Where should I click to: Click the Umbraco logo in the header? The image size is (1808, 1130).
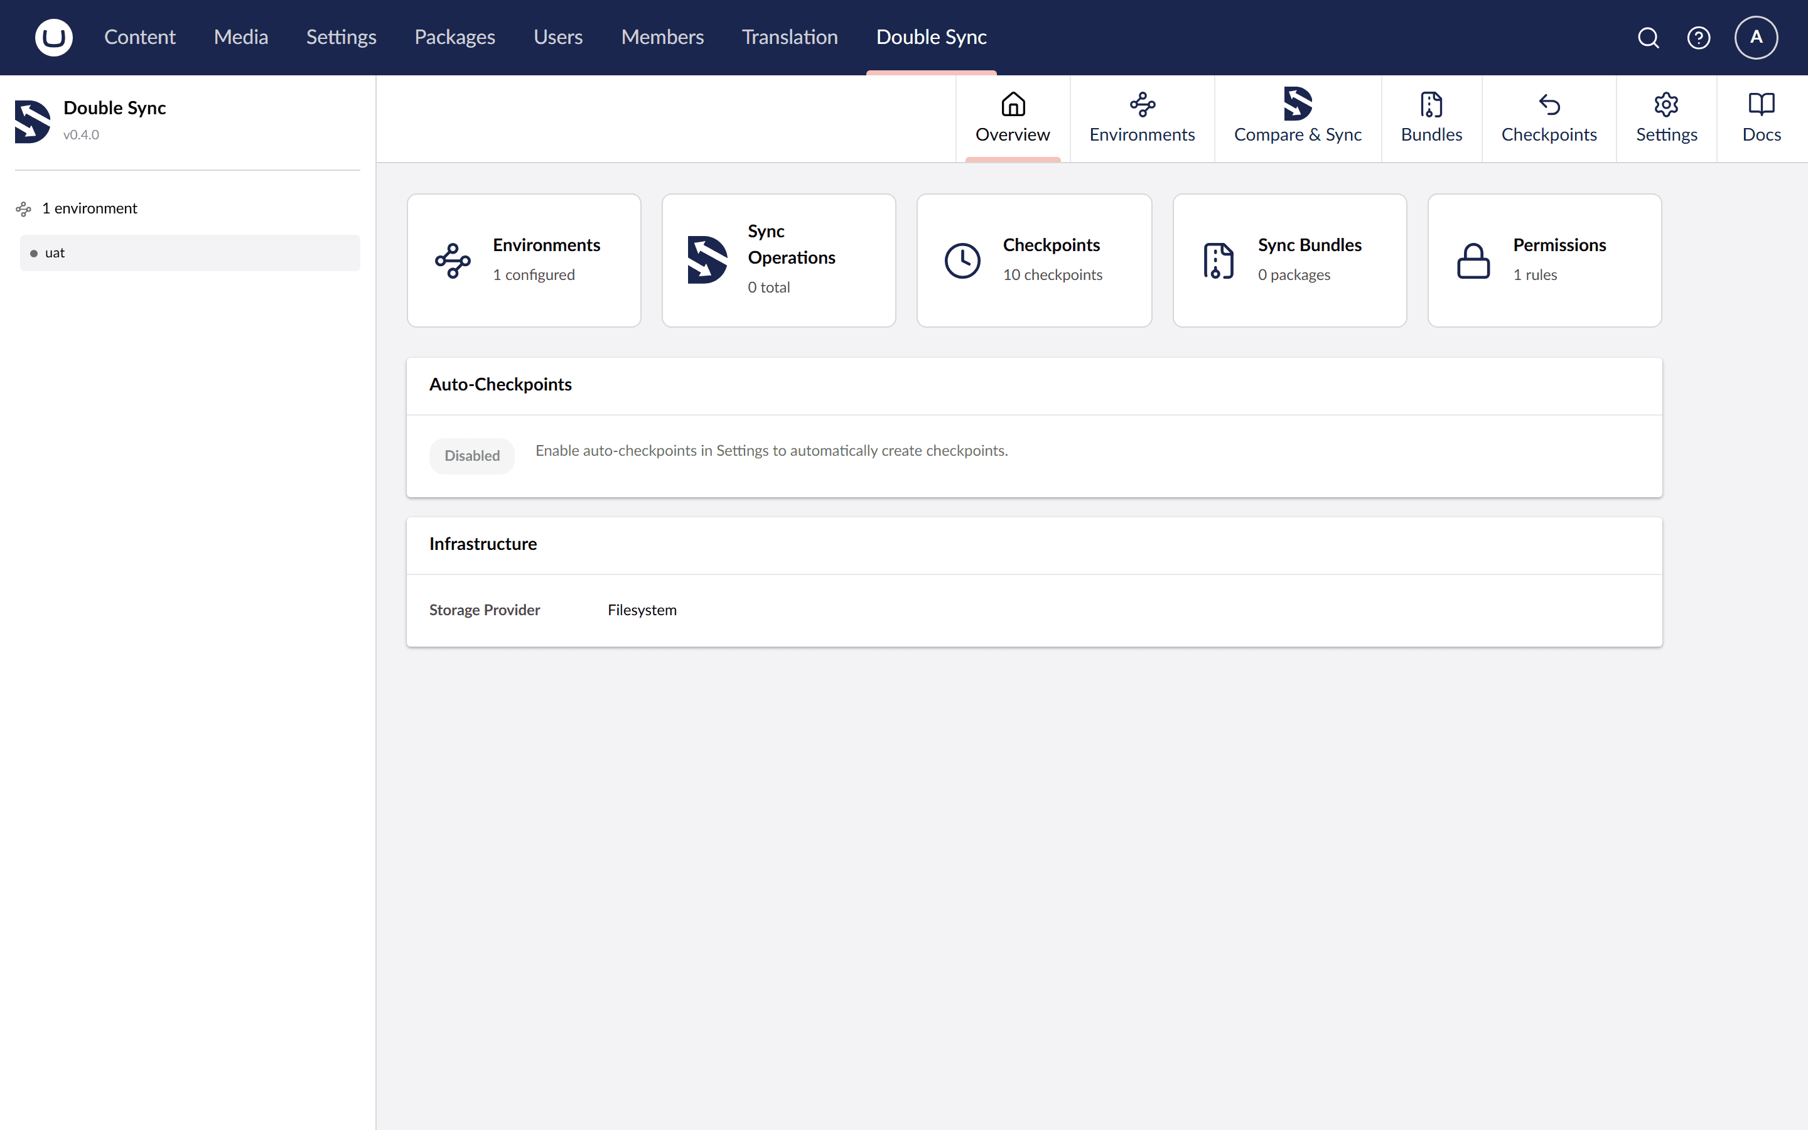coord(54,38)
